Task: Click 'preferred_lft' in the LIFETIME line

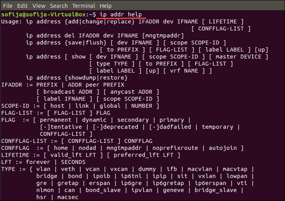Action: 136,155
